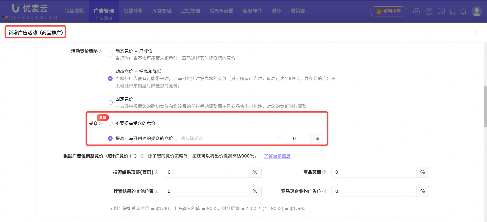This screenshot has width=487, height=222.
Task: Open the 了解更多信息 link
Action: click(x=277, y=156)
